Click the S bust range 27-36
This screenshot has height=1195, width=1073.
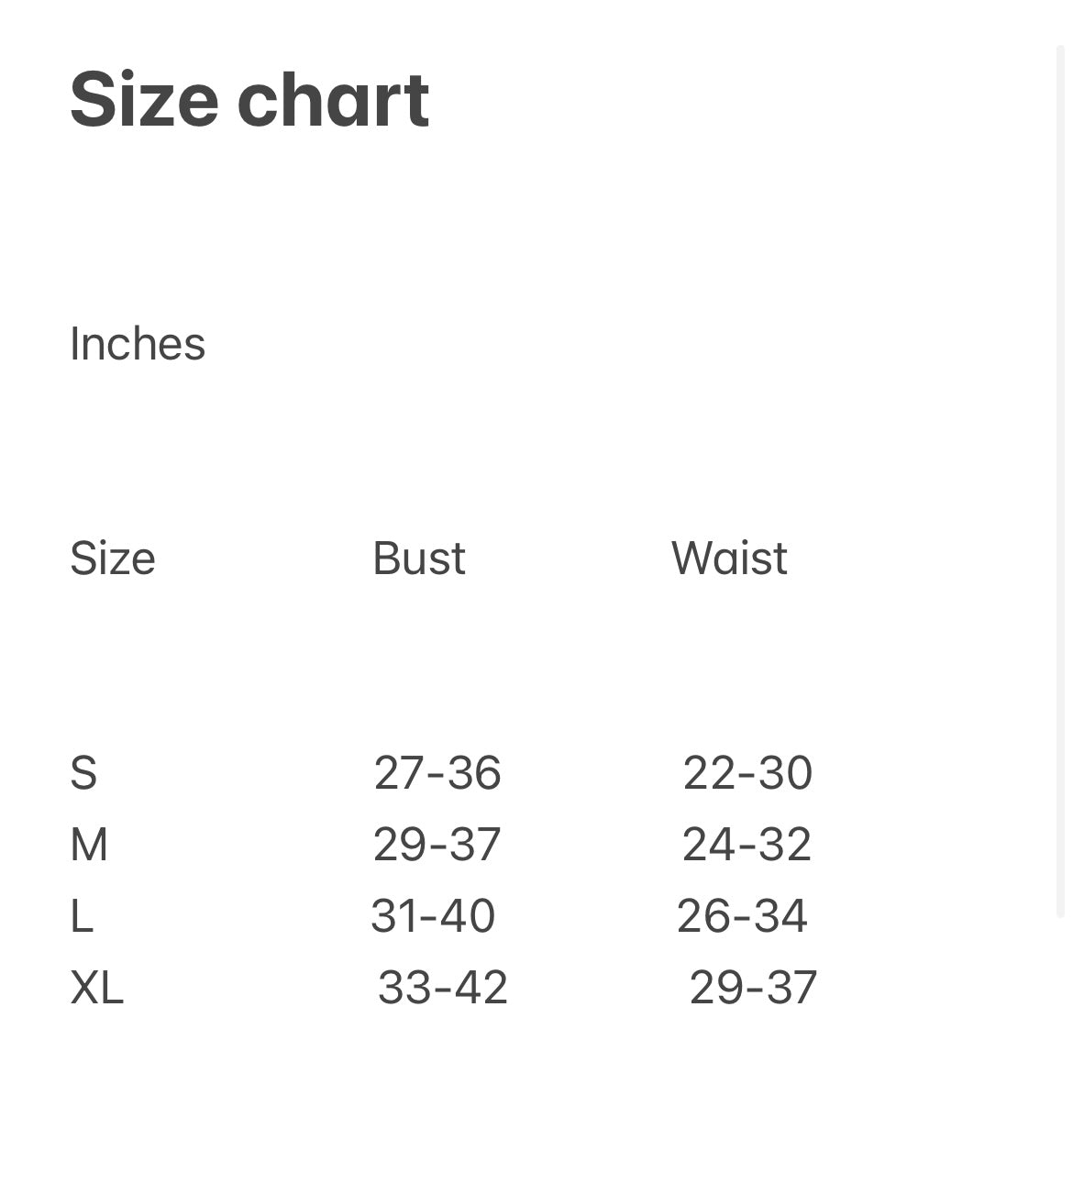click(437, 773)
